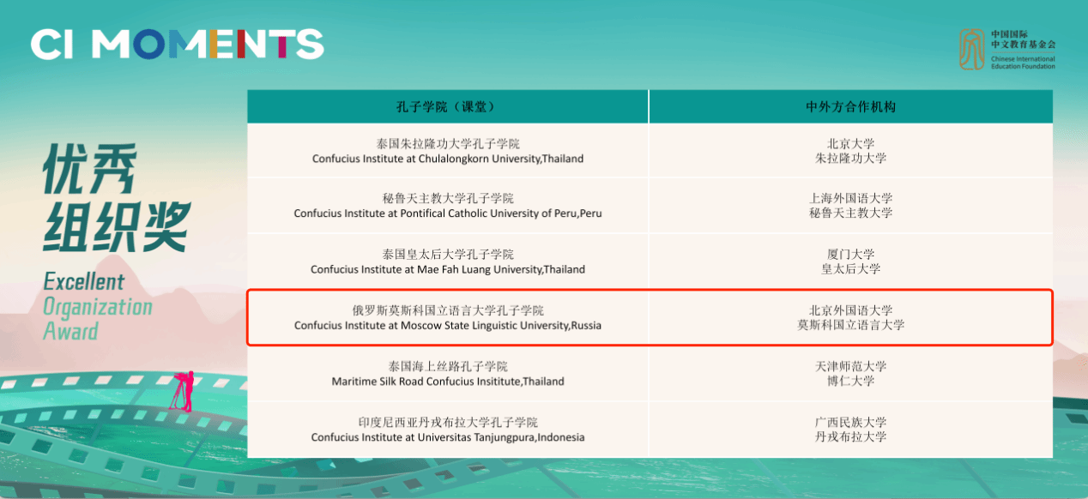The width and height of the screenshot is (1088, 499).
Task: Select the 俄罗斯莫斯科国立语言大学孔子学院 text
Action: tap(448, 310)
